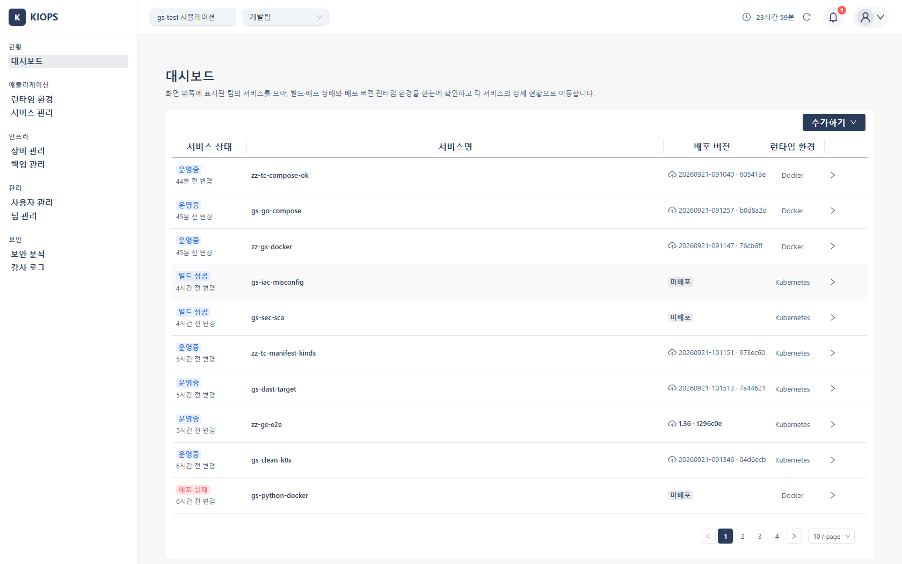Screen dimensions: 902x564
Task: Go to page 4 of the table
Action: (x=777, y=536)
